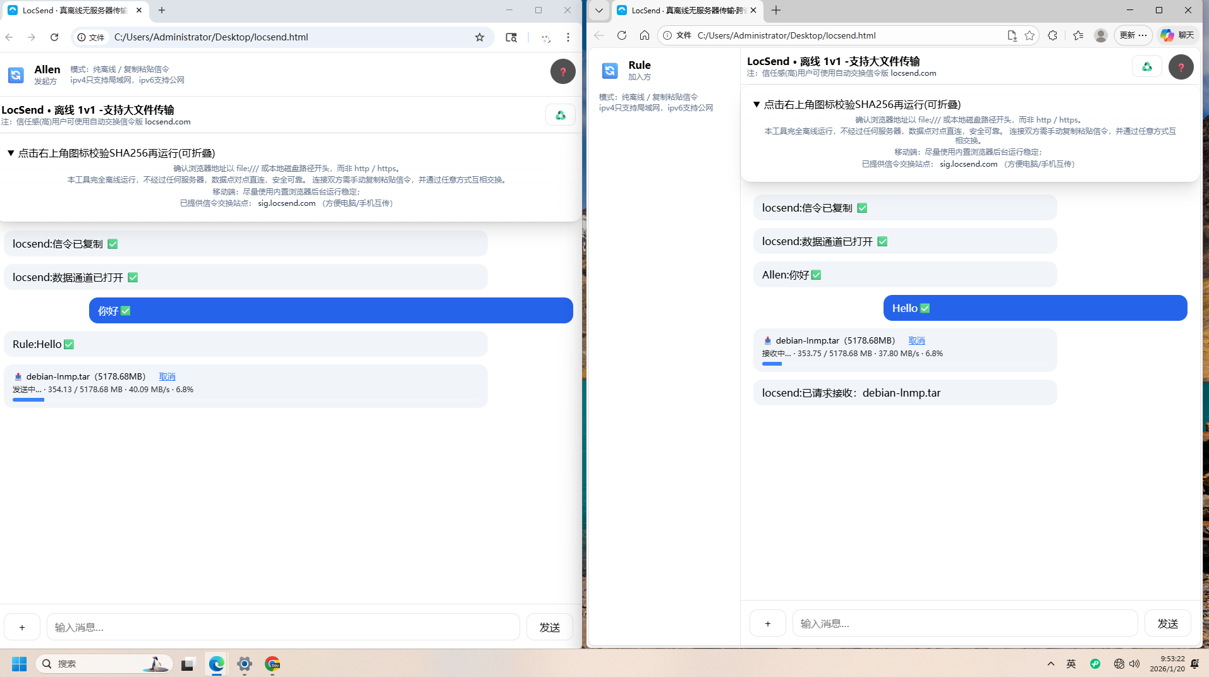
Task: View site info icon in Chrome address bar
Action: coord(82,37)
